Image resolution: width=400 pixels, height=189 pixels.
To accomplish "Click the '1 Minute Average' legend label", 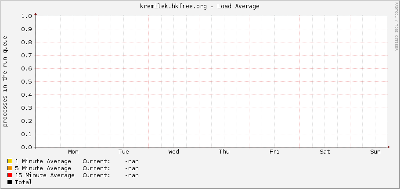I will coord(43,161).
